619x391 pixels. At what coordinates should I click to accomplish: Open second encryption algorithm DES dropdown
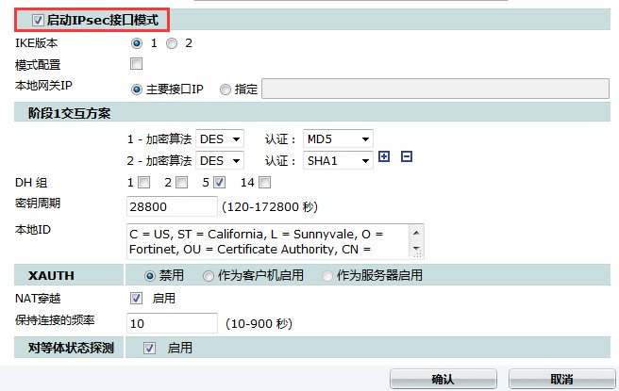tap(219, 160)
